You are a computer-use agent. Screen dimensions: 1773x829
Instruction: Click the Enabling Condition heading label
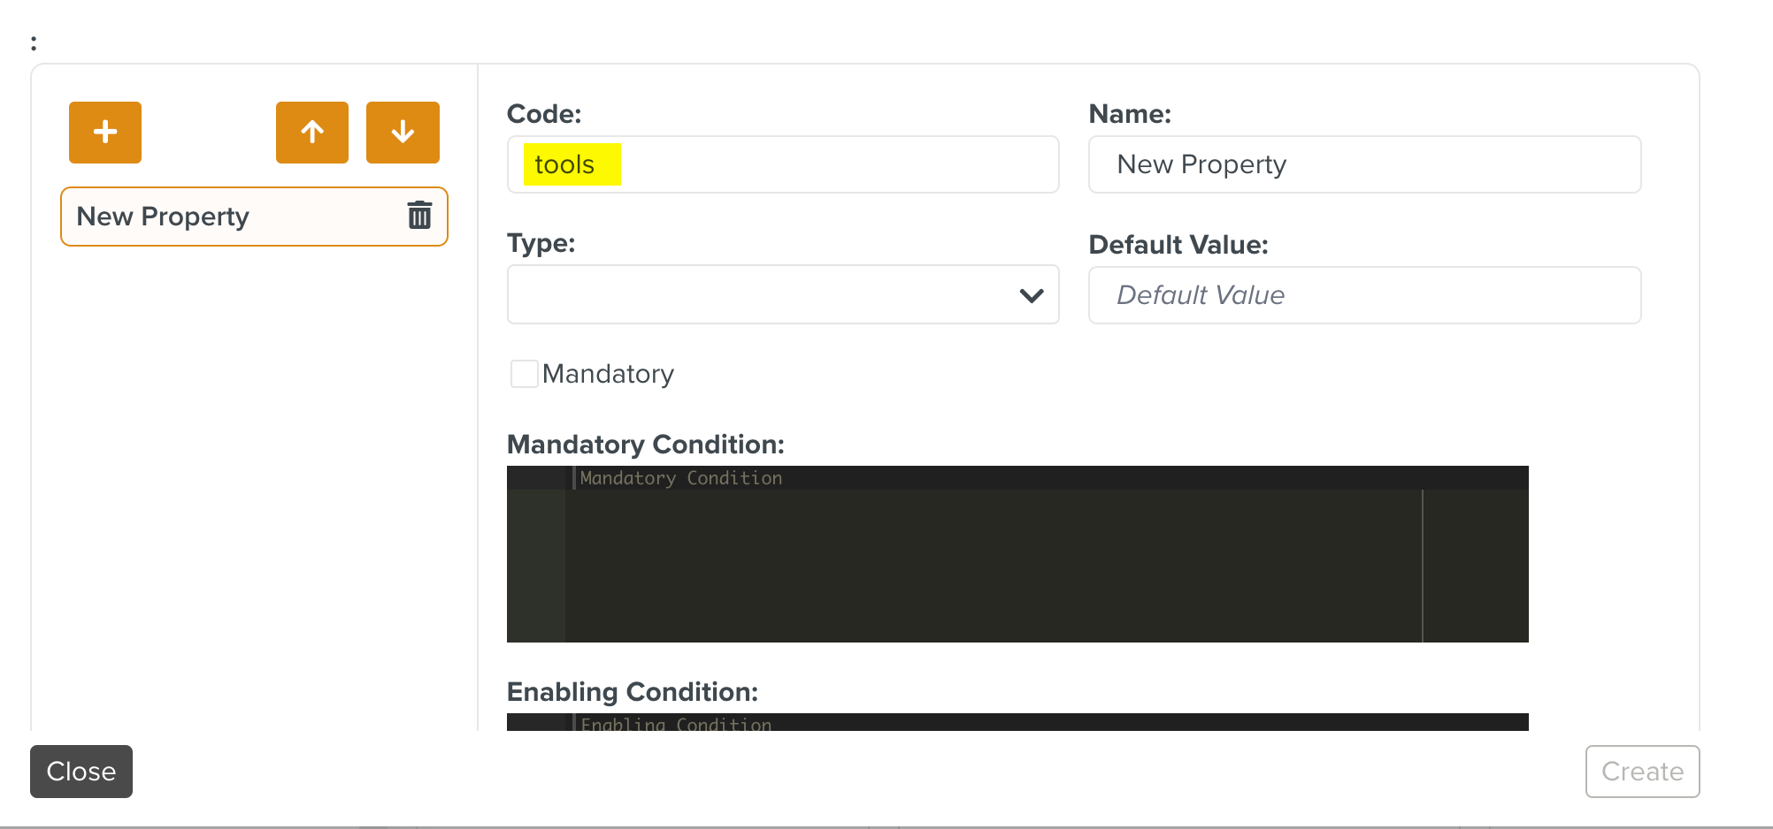(x=632, y=692)
